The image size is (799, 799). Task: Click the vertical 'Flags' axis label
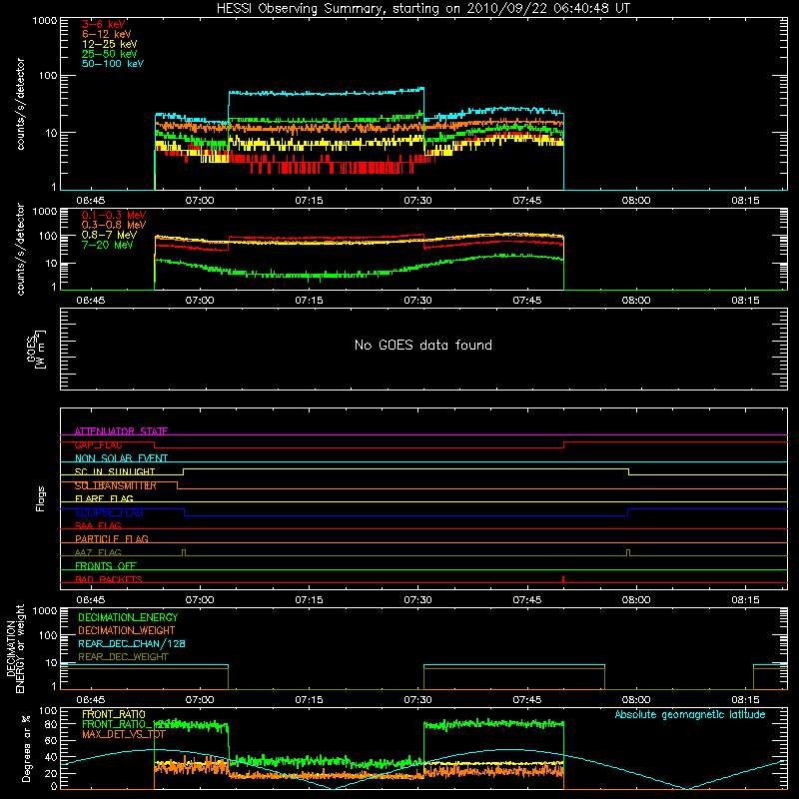(40, 498)
